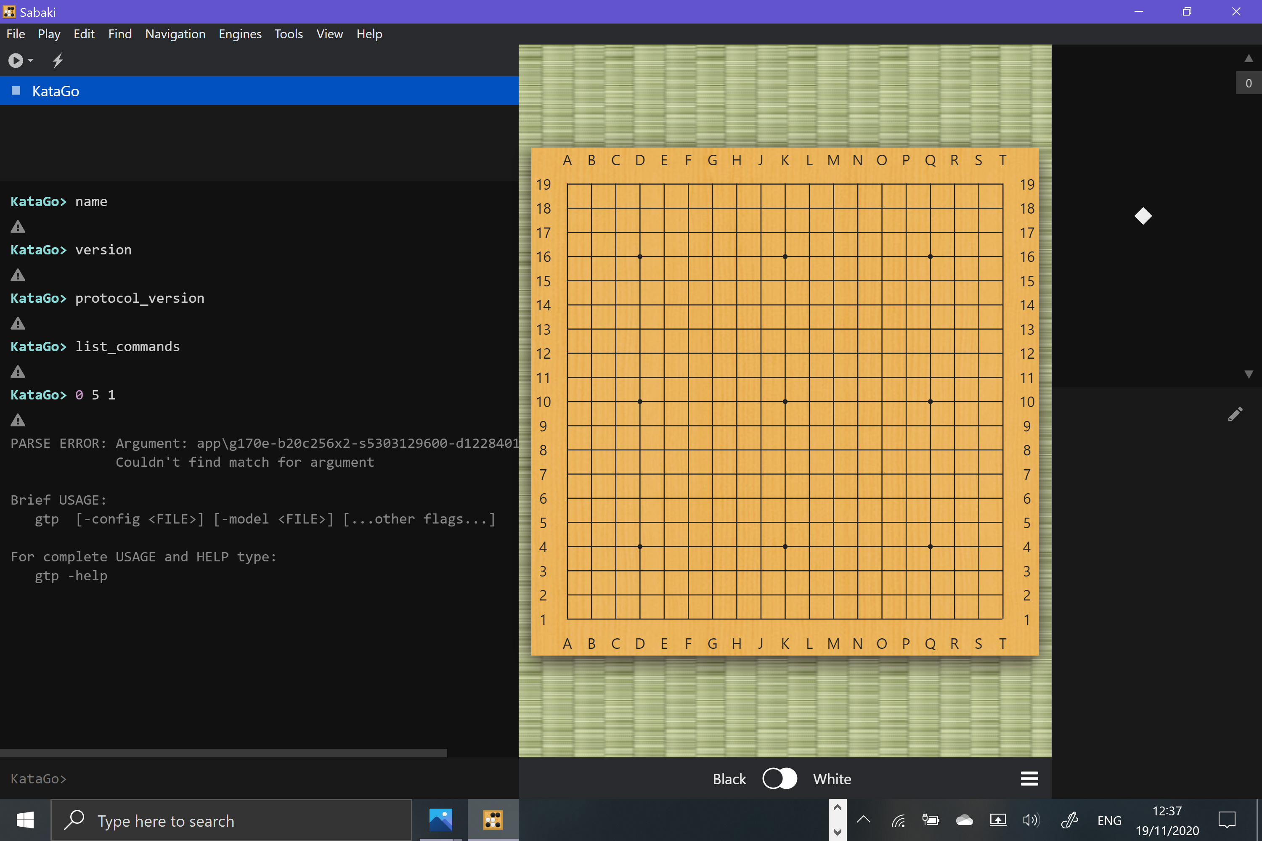Click the 'gtp -help' console text

[x=71, y=576]
